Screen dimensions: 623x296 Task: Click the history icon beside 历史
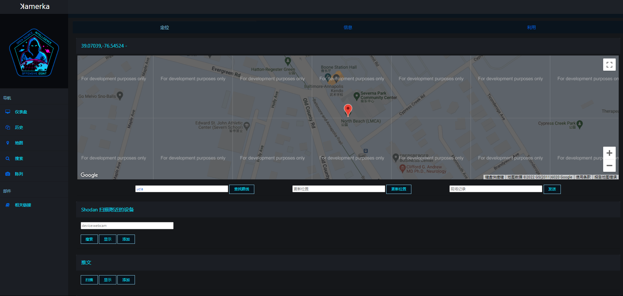8,127
